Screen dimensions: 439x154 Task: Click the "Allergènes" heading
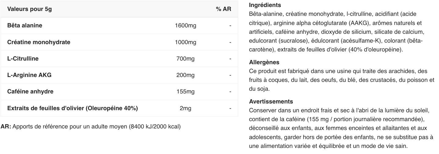pyautogui.click(x=264, y=62)
